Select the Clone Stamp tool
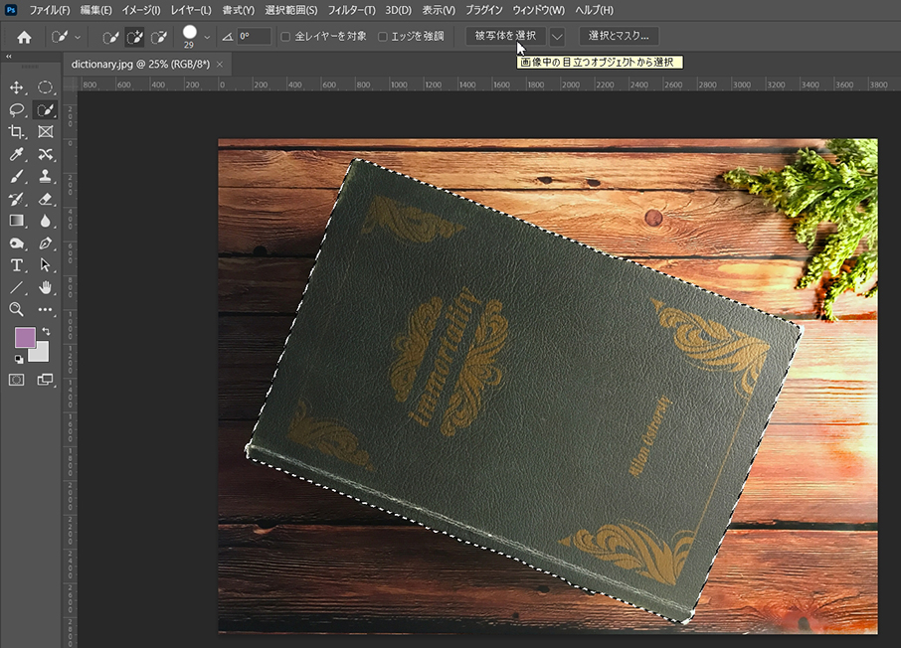This screenshot has width=901, height=648. [x=46, y=176]
